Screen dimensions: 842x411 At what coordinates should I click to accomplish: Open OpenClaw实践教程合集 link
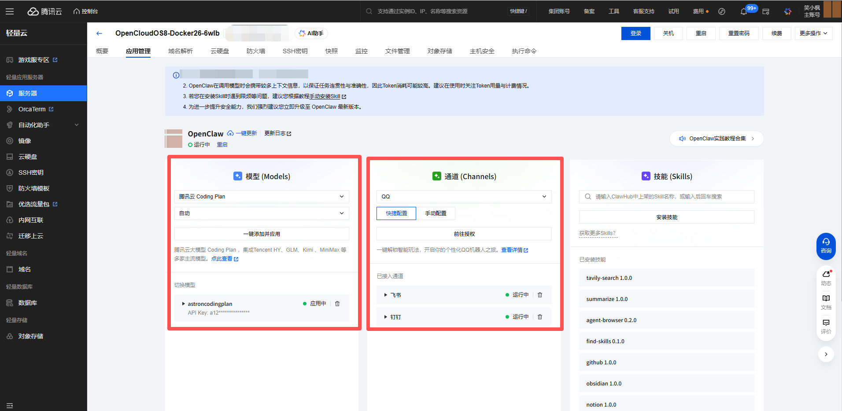pyautogui.click(x=716, y=139)
